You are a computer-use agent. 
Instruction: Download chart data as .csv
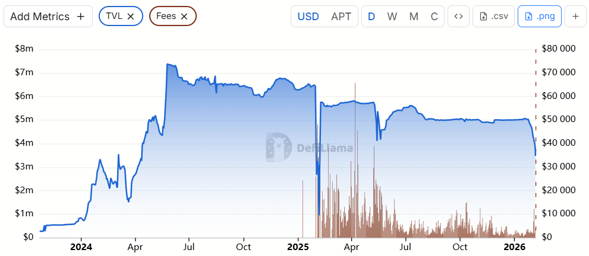(493, 17)
